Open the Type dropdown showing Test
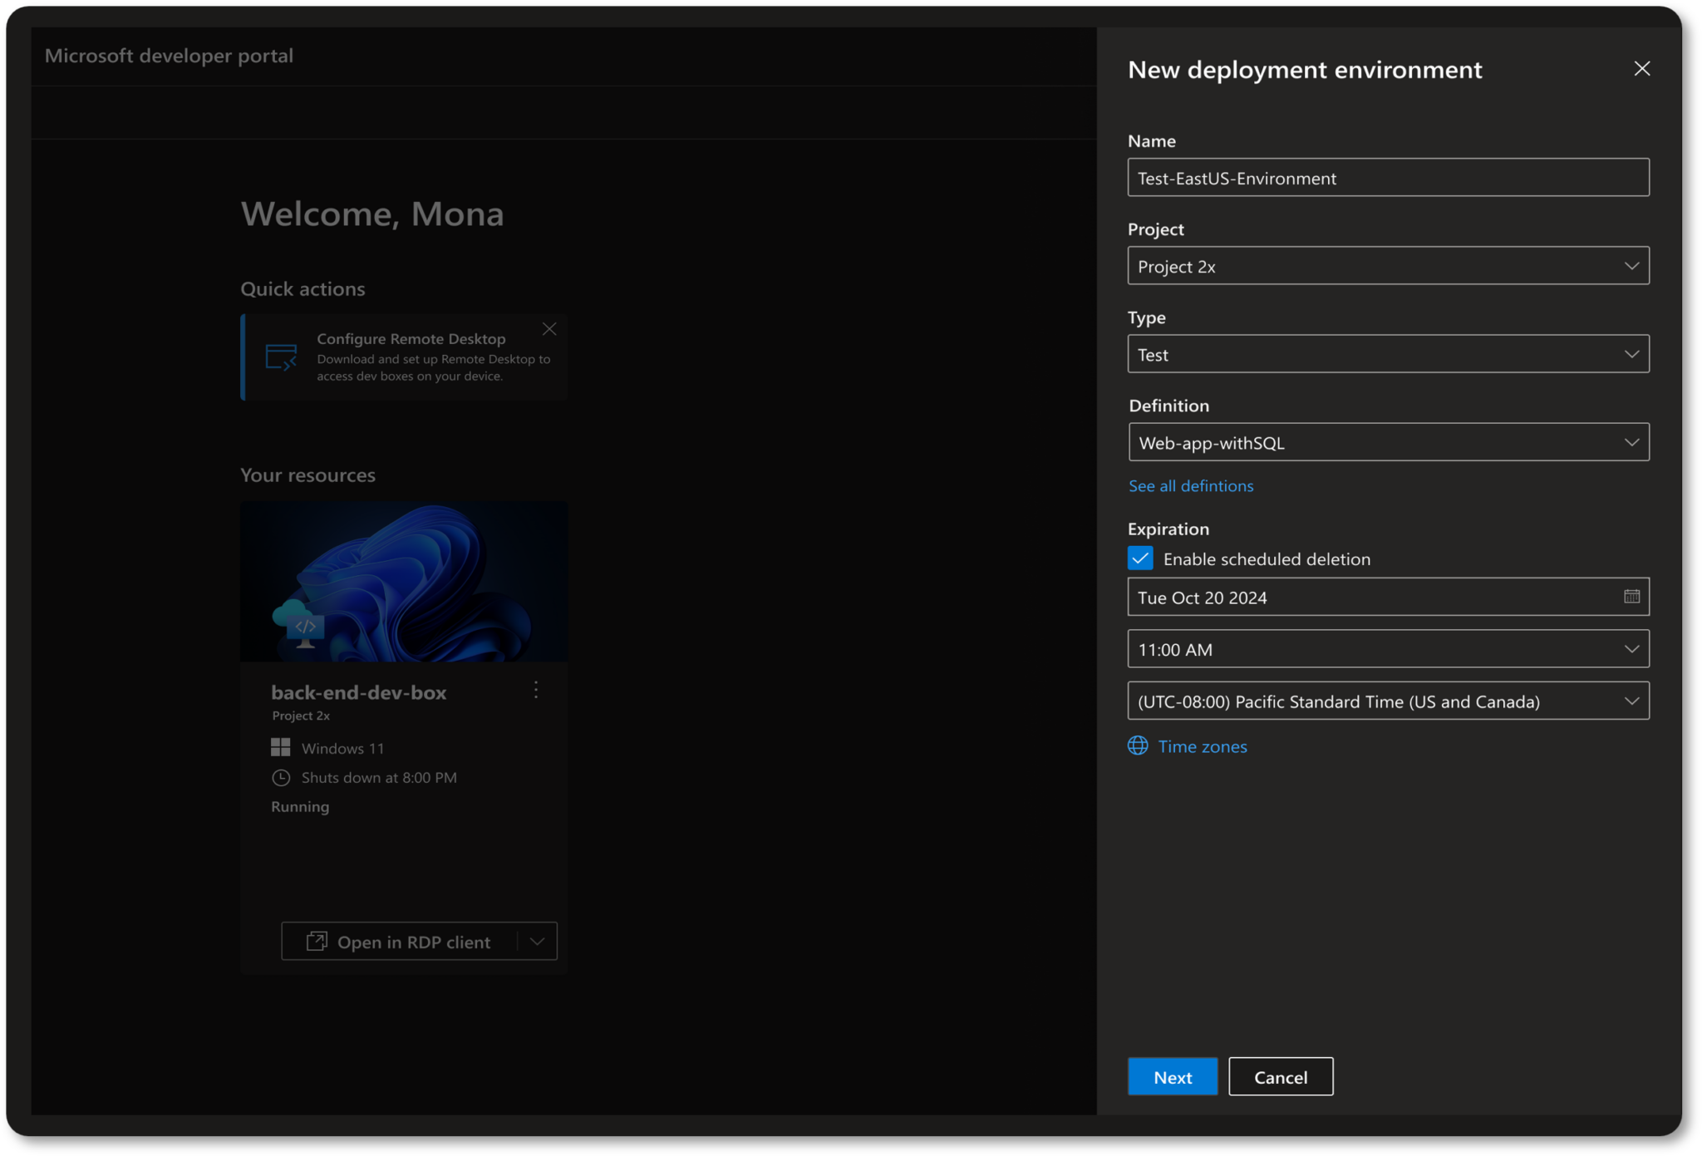The width and height of the screenshot is (1702, 1156). 1388,354
